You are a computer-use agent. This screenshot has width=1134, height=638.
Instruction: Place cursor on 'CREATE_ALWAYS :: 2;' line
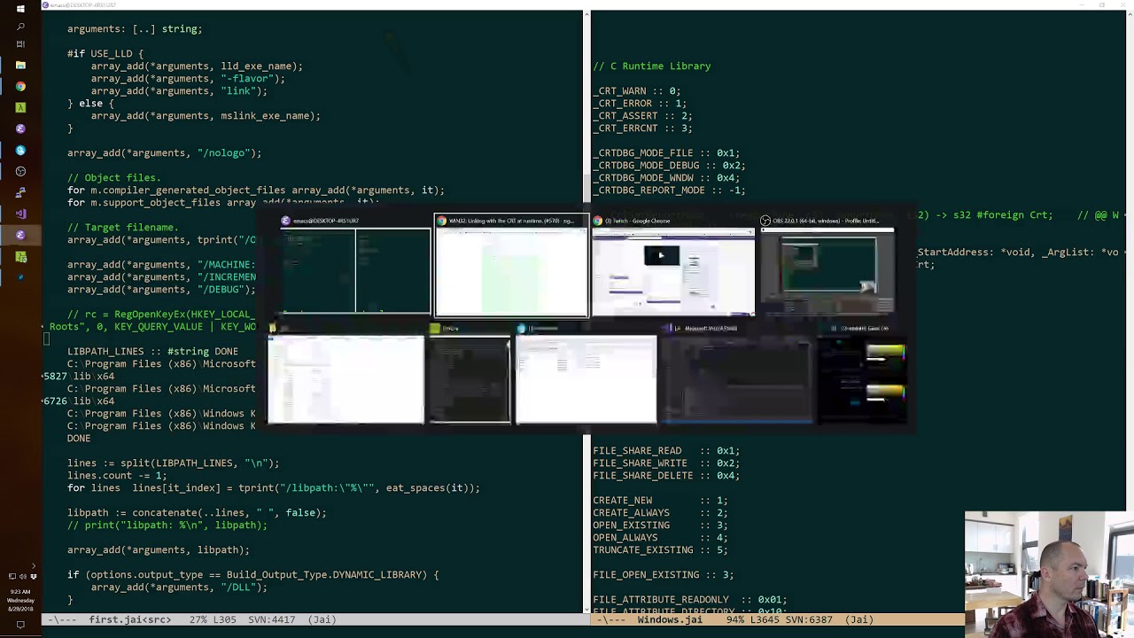pos(660,513)
